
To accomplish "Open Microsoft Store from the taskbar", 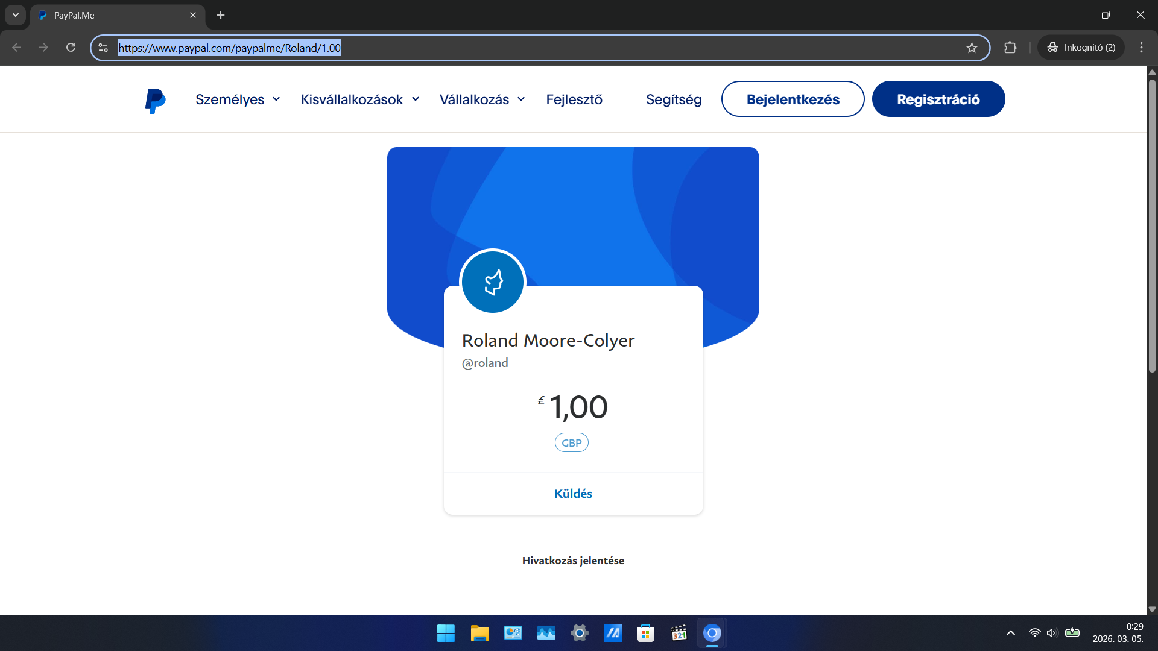I will click(x=645, y=633).
